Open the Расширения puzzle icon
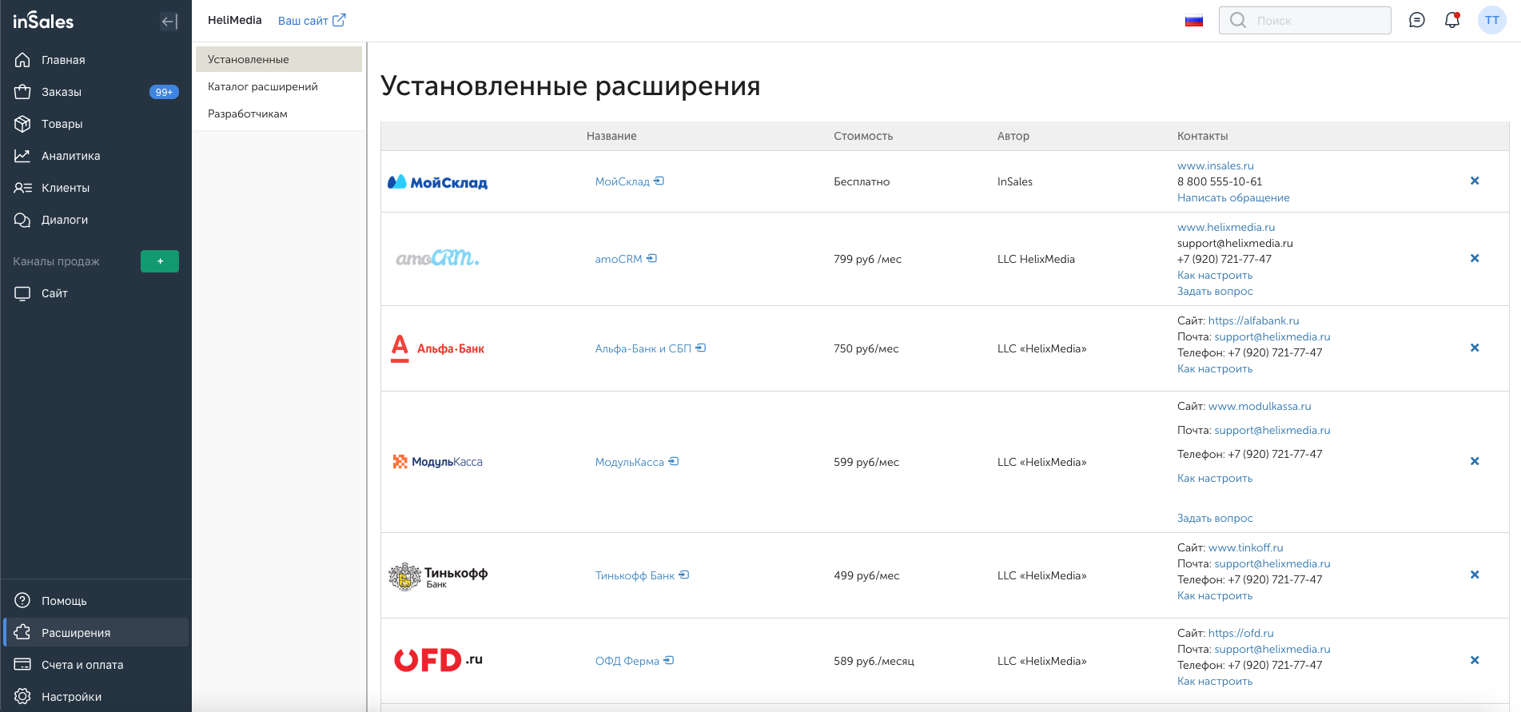1521x712 pixels. click(x=22, y=633)
